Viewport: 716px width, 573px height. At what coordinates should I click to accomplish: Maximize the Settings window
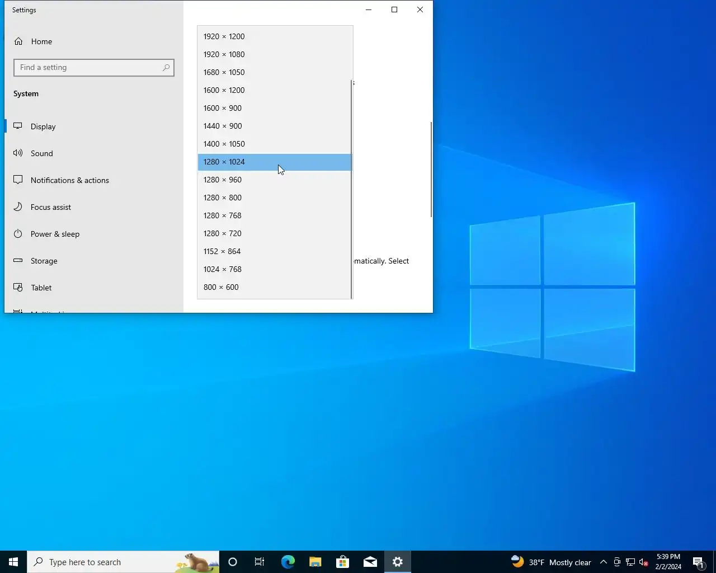point(394,10)
